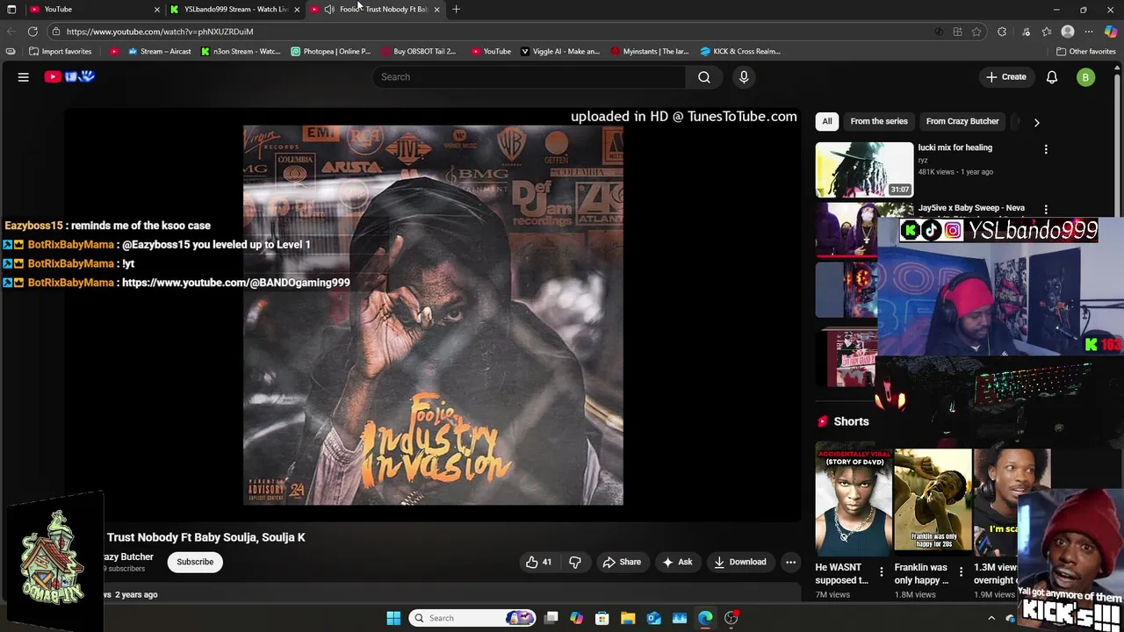Viewport: 1124px width, 632px height.
Task: Open options menu for Jay5ive x Baby Sweep video
Action: click(1046, 209)
